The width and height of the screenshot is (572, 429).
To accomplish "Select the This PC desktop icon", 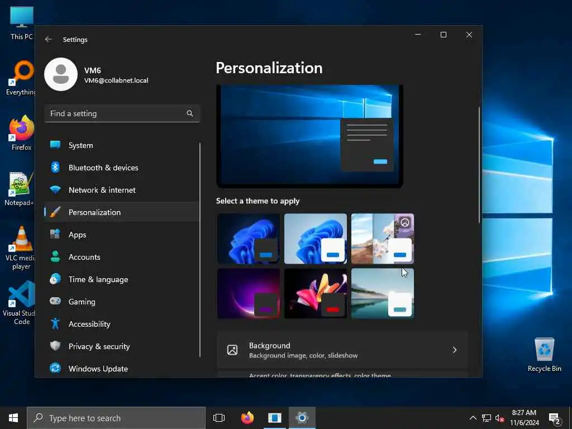I will click(22, 23).
